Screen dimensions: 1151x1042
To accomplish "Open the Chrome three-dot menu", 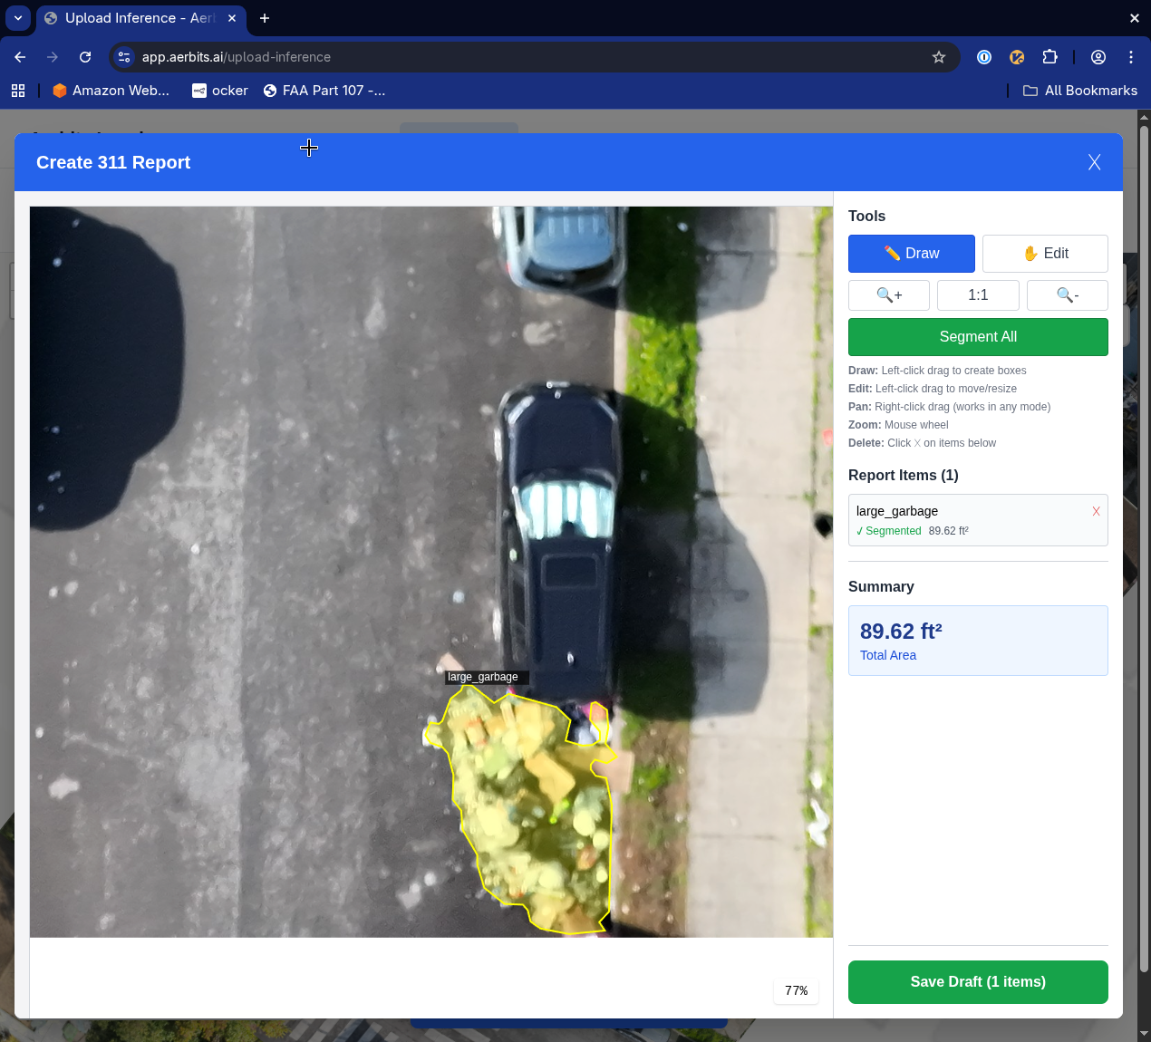I will click(1131, 57).
